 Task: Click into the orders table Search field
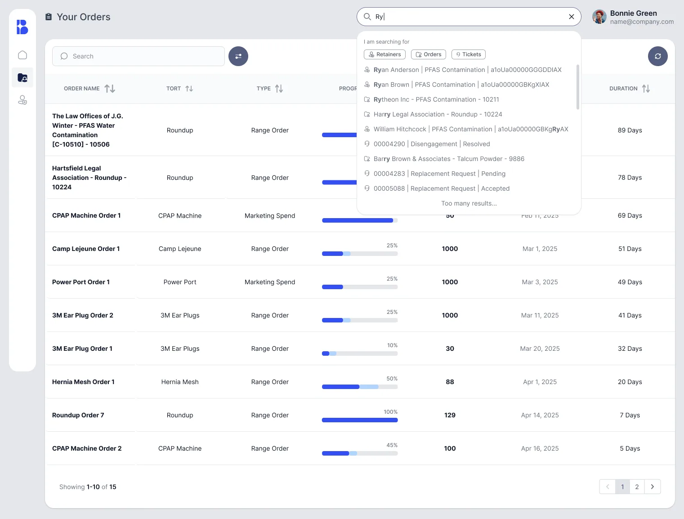click(139, 56)
